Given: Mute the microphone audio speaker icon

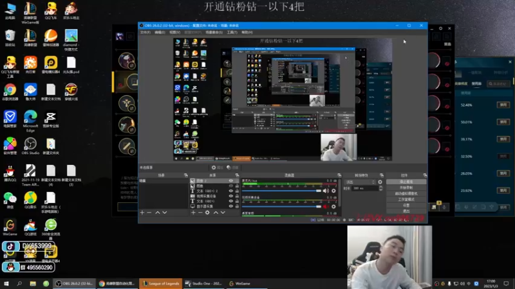Looking at the screenshot, I should [326, 191].
